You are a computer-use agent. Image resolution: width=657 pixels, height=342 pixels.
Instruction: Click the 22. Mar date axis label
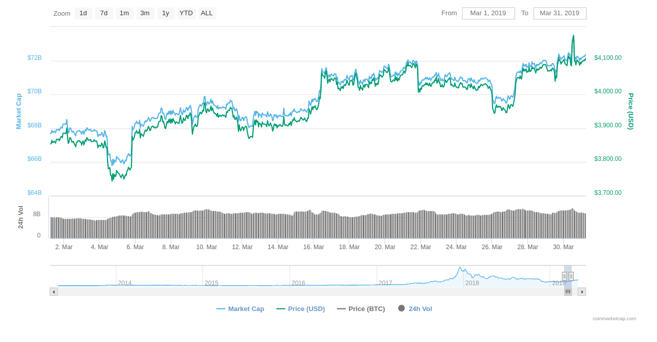tap(421, 247)
